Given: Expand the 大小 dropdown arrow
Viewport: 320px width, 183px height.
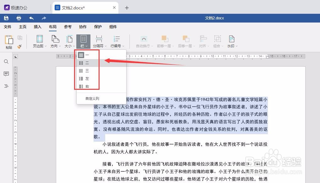Looking at the screenshot, I should [74, 46].
